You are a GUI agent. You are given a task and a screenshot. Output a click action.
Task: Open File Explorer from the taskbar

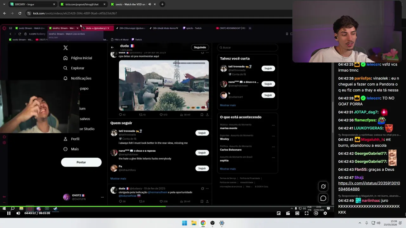[x=194, y=223]
